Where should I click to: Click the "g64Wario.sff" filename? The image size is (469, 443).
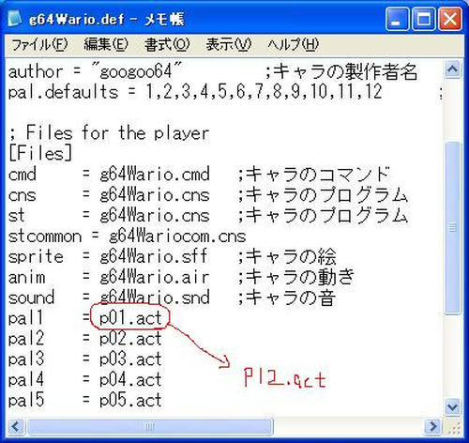coord(153,256)
